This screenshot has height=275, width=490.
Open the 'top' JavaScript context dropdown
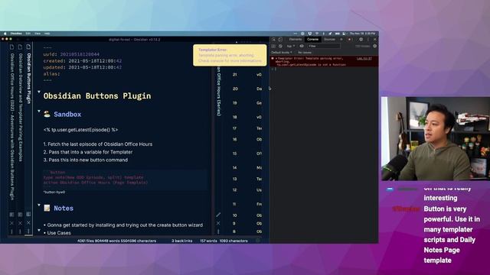[291, 46]
